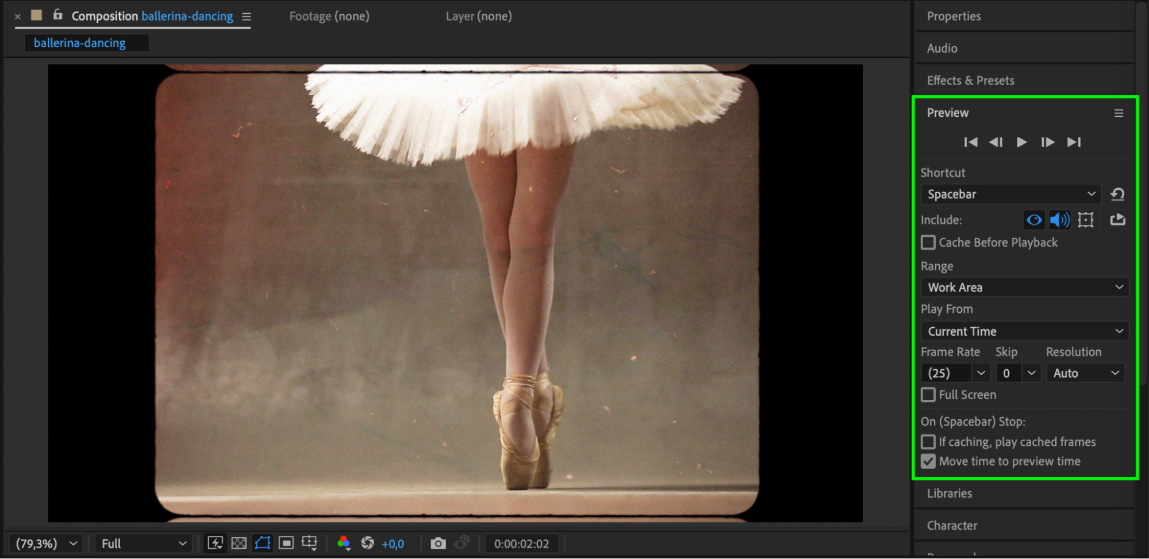
Task: Enable Cache Before Playback checkbox
Action: 928,243
